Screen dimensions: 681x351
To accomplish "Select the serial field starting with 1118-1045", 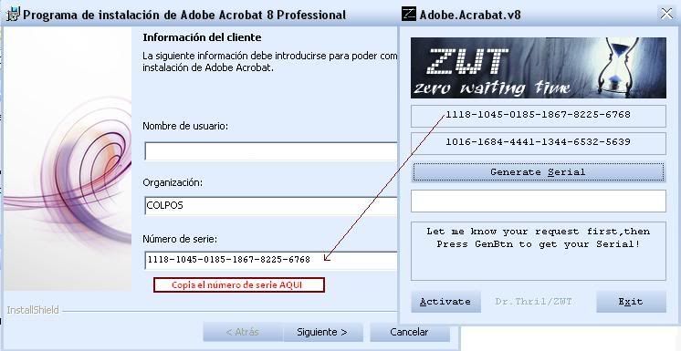I will tap(538, 116).
